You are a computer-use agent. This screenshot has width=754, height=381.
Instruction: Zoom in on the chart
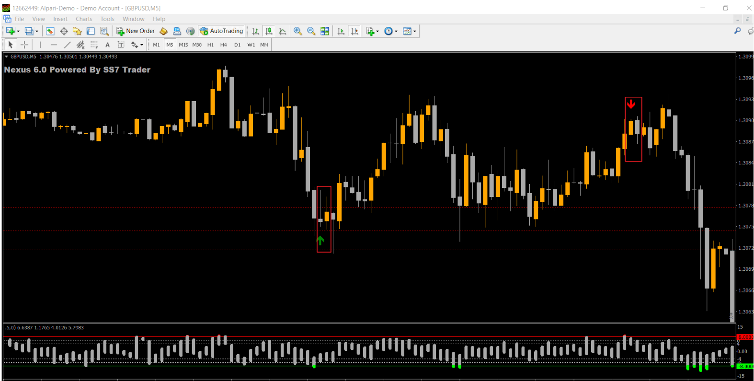click(297, 31)
